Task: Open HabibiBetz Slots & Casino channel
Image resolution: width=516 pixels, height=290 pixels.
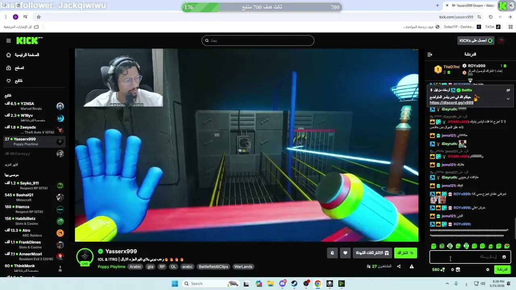Action: [34, 221]
